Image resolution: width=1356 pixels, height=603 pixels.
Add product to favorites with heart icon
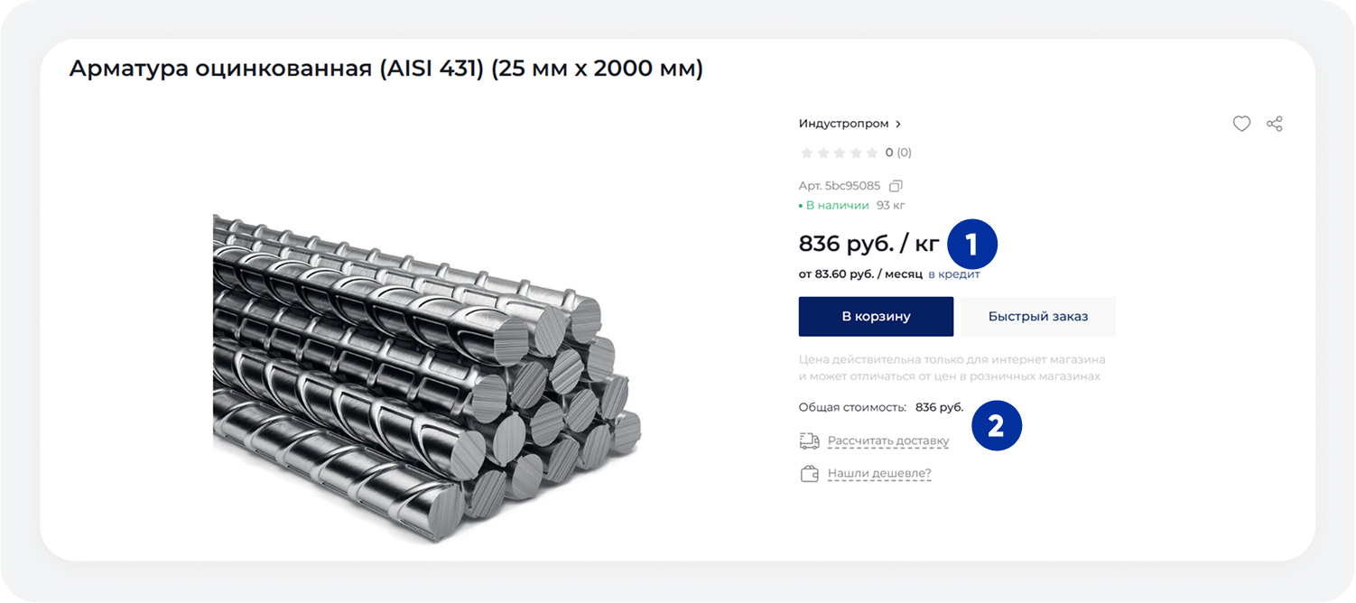1241,124
